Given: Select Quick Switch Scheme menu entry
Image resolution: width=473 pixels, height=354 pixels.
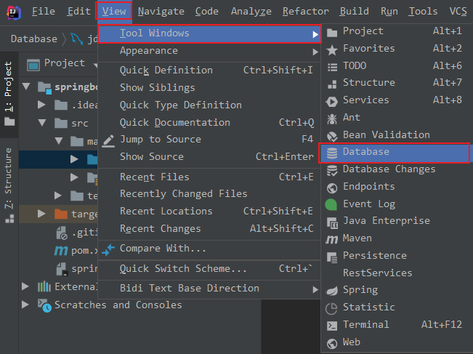Looking at the screenshot, I should [183, 269].
